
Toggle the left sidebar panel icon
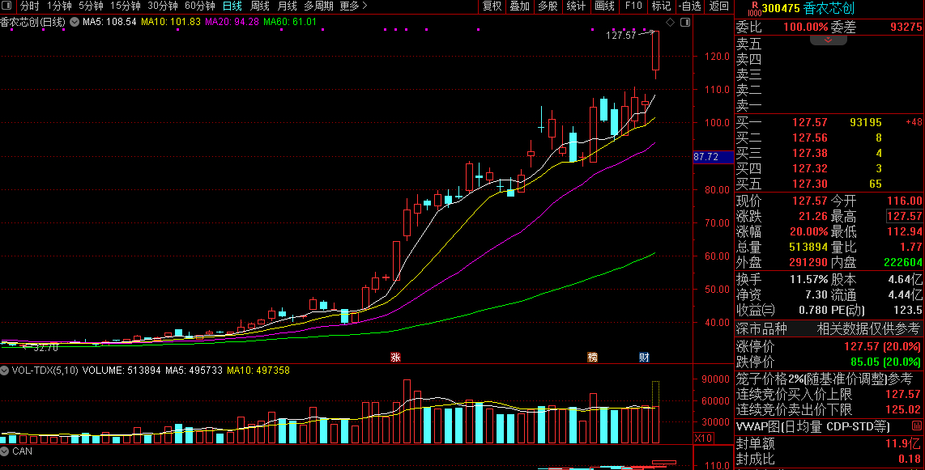click(x=7, y=6)
